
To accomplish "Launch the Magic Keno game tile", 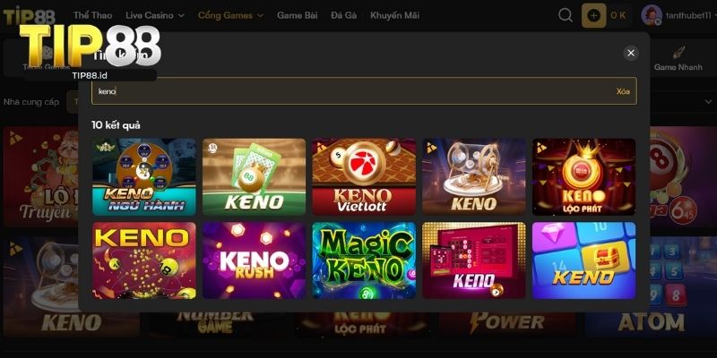I will [364, 260].
